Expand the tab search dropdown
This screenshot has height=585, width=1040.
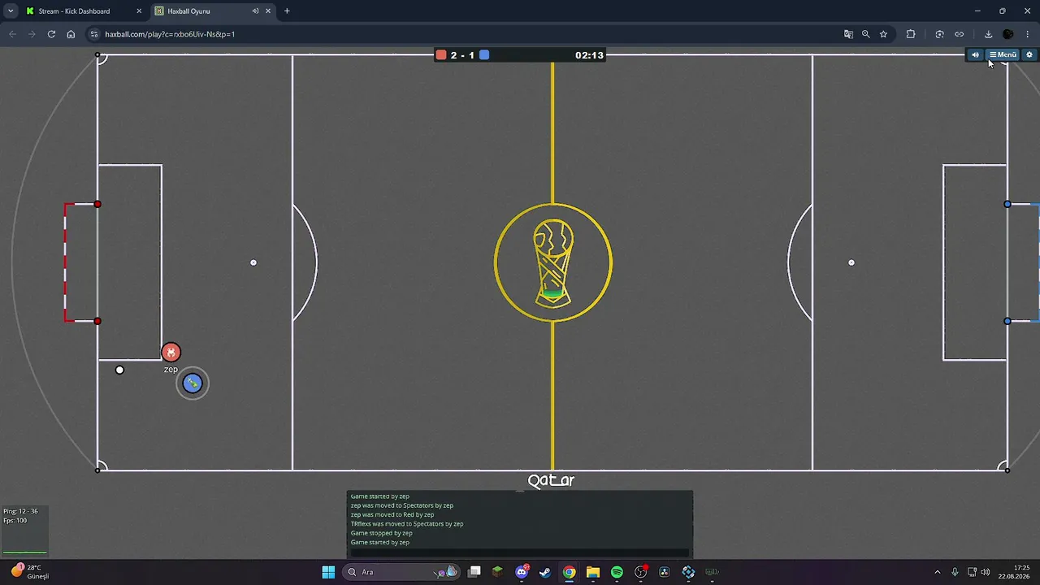(x=11, y=11)
